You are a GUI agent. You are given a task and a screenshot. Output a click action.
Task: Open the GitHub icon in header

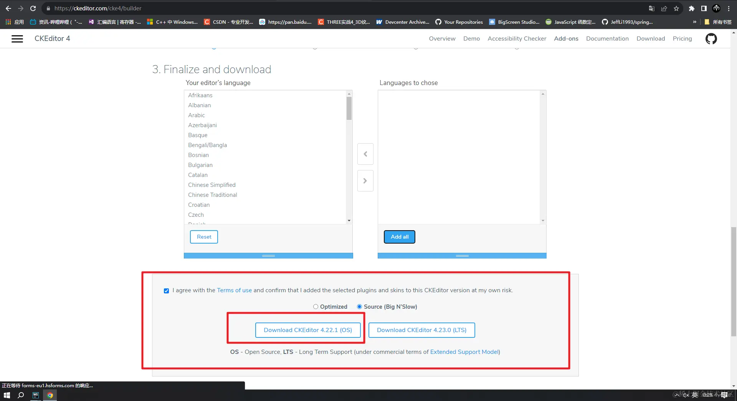(711, 39)
